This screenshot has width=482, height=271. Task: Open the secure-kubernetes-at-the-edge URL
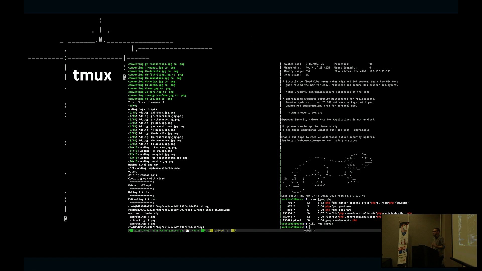click(x=327, y=92)
